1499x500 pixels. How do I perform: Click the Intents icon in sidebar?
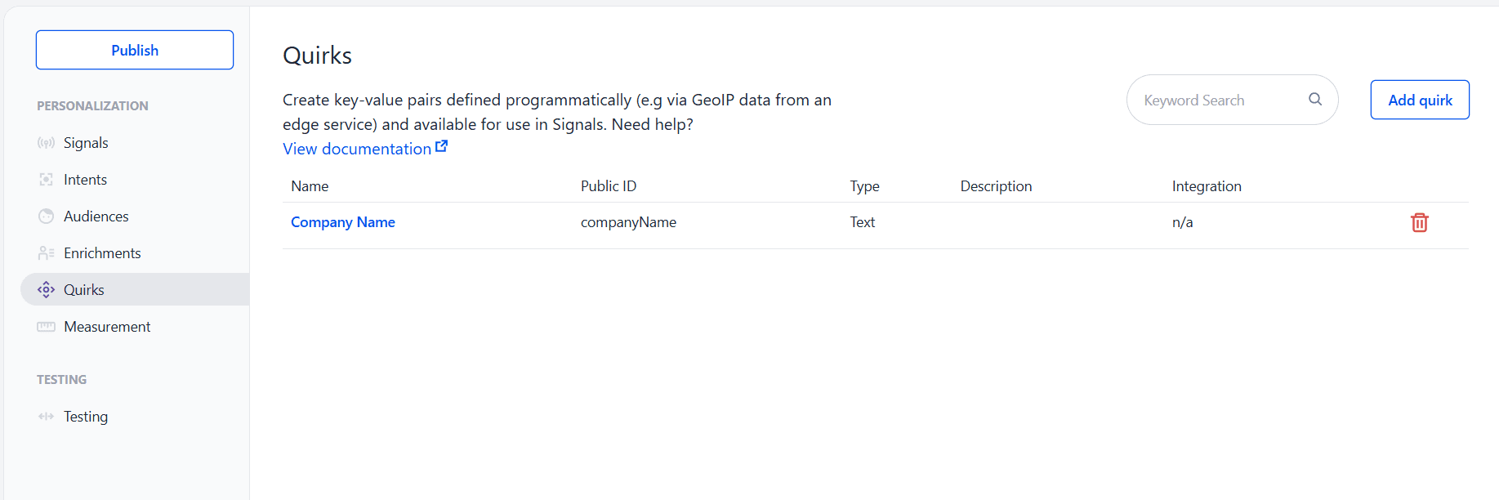46,180
